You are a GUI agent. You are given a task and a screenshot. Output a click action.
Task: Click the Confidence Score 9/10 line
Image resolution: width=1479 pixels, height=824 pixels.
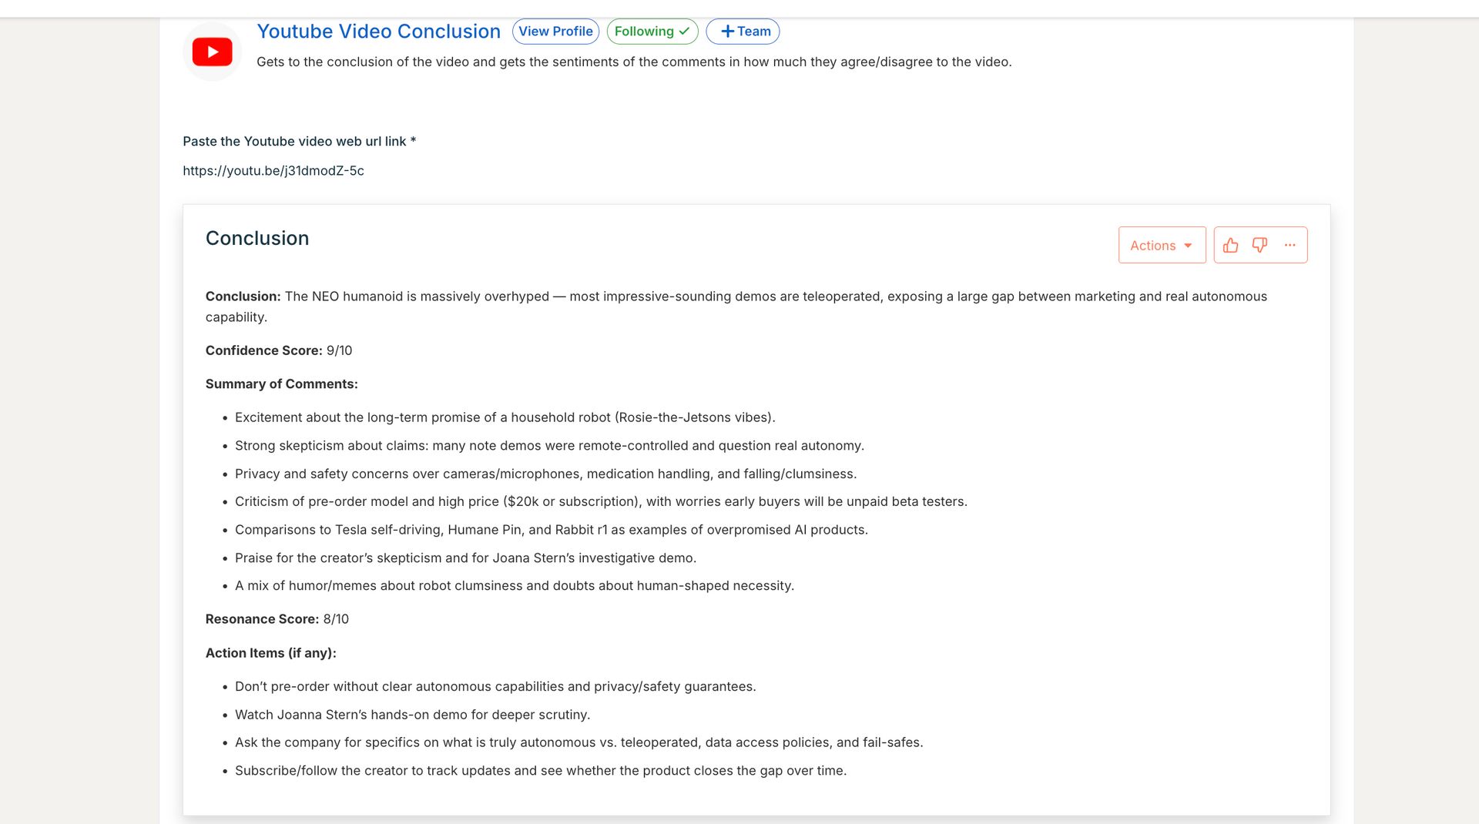click(279, 350)
